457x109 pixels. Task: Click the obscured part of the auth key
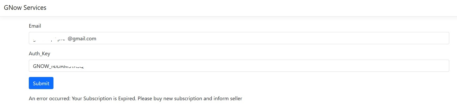click(67, 66)
